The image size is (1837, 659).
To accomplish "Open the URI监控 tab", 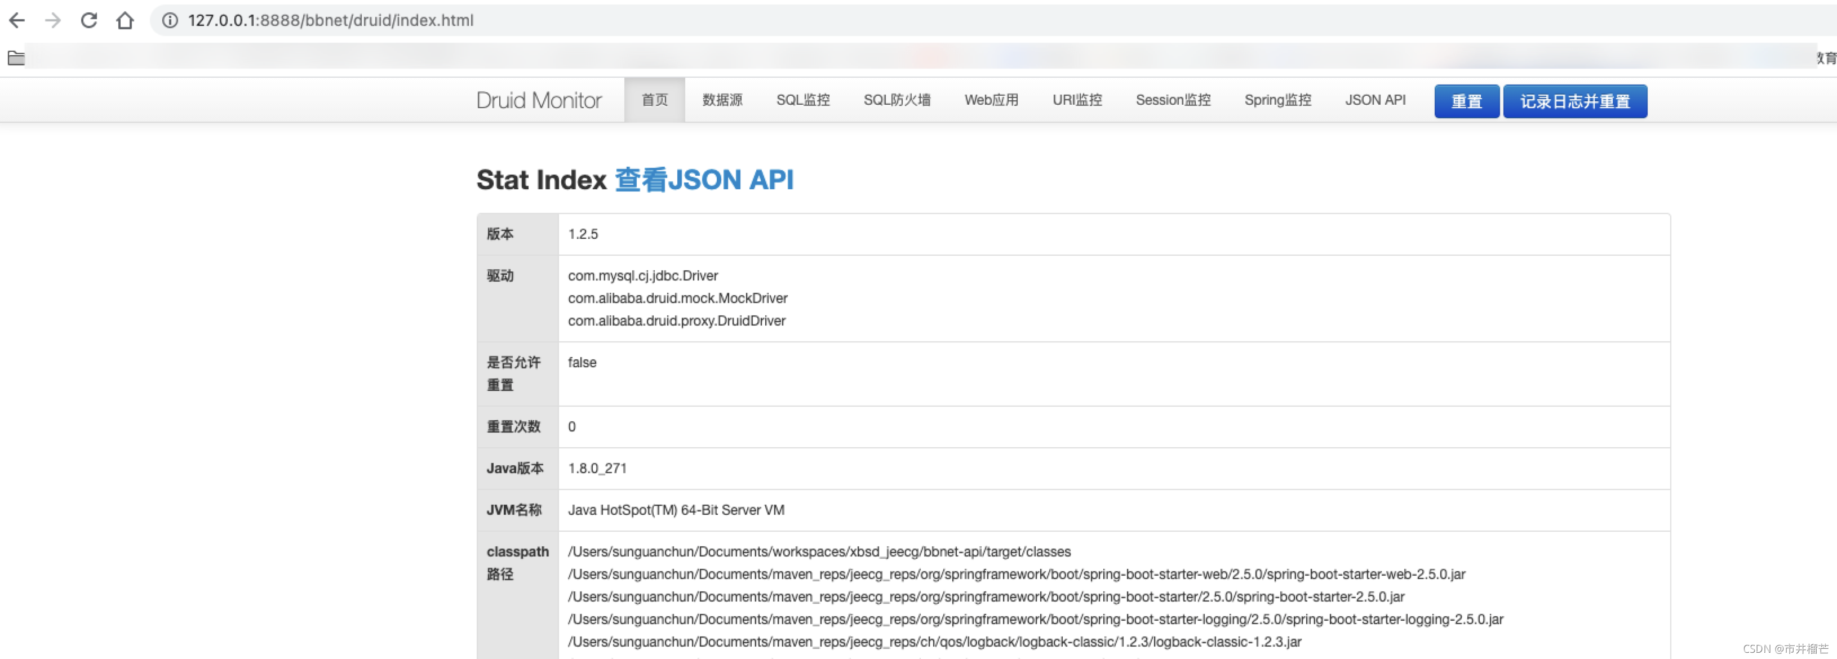I will (1077, 100).
